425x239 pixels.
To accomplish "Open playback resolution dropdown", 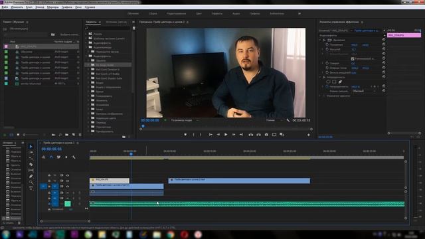I will point(274,120).
